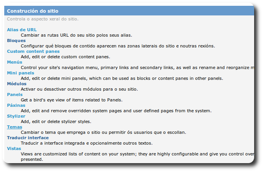Go to the Bloques admin page
263x172 pixels.
coord(16,40)
